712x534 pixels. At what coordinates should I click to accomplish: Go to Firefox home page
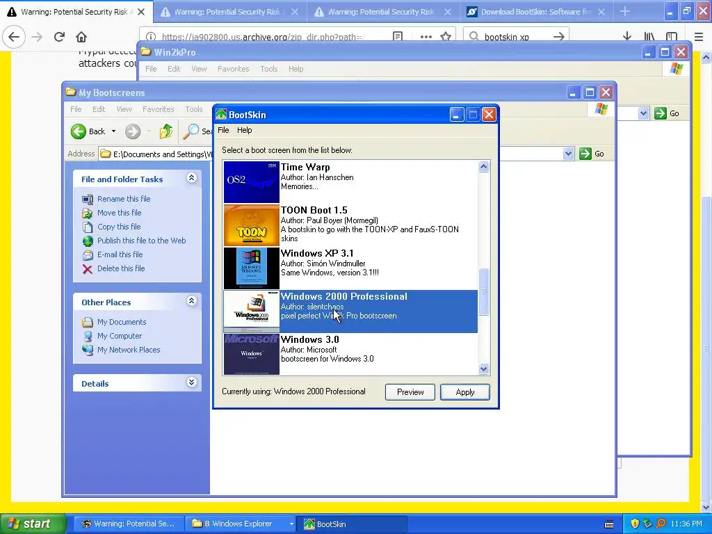tap(81, 37)
